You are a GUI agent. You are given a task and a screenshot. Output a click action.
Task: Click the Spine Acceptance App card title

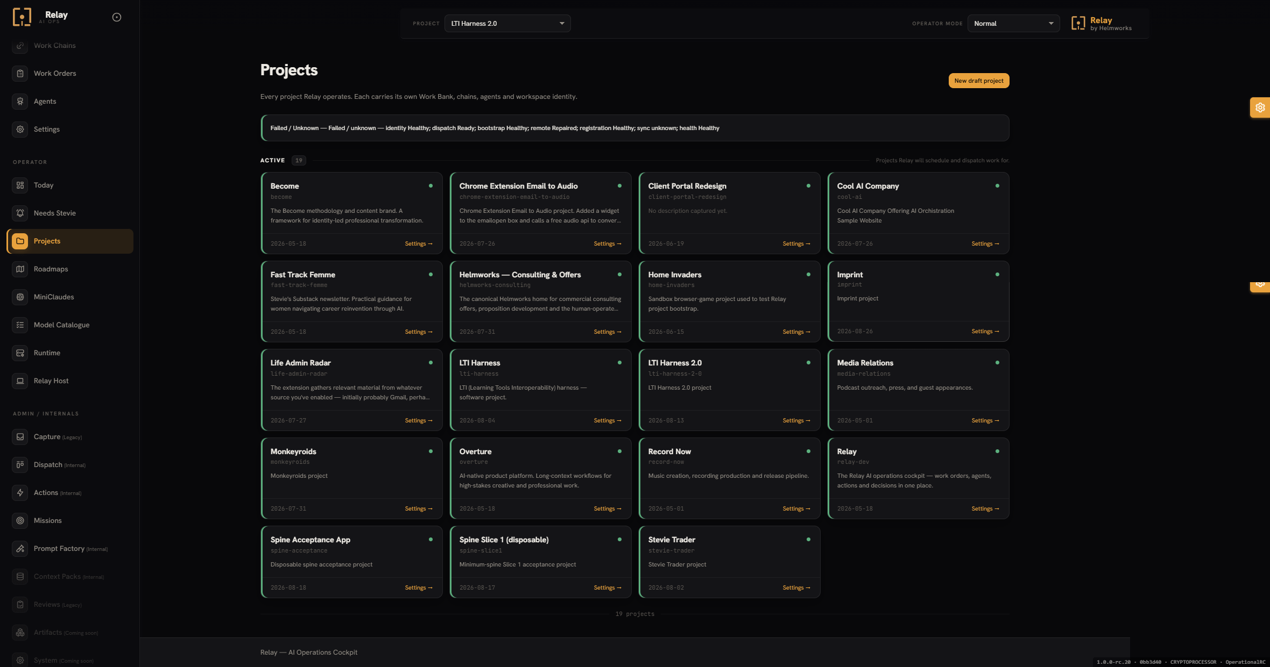coord(310,540)
